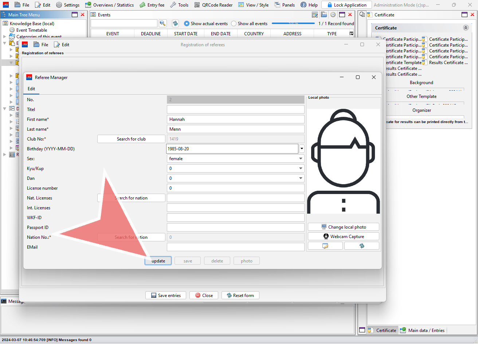This screenshot has height=344, width=478.
Task: Click the Events search text field
Action: coord(124,23)
